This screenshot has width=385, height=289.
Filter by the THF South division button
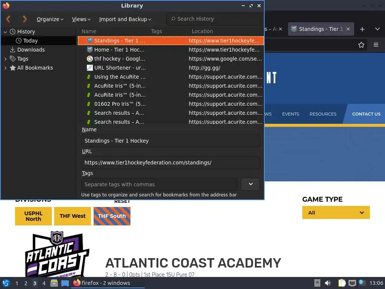(x=112, y=216)
